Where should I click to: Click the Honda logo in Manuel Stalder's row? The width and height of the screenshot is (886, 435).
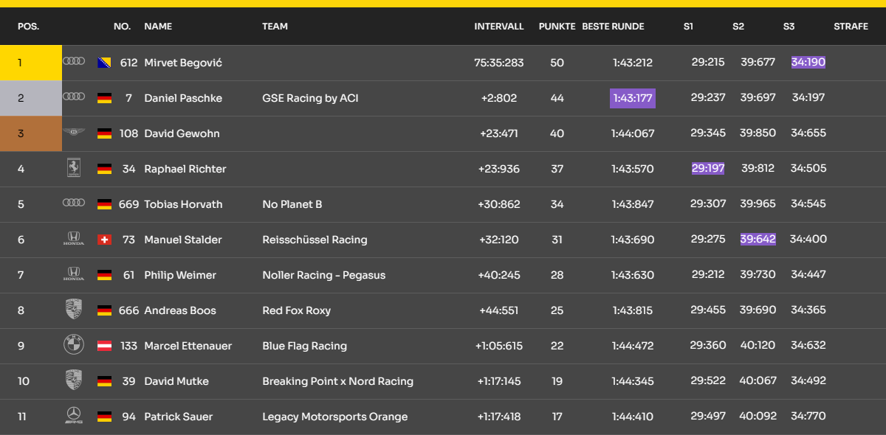point(74,239)
